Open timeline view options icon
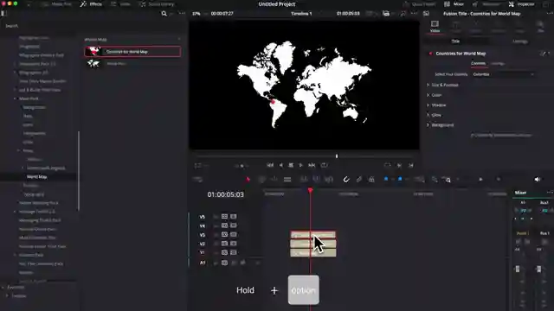Viewport: 554px width, 311px height. 198,180
